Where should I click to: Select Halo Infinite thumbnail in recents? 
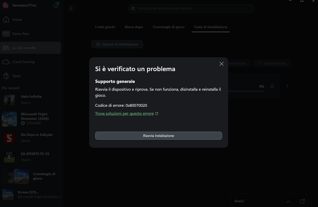click(x=9, y=100)
